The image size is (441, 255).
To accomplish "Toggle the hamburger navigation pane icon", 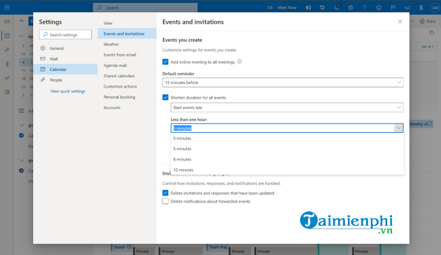I will coord(21,21).
